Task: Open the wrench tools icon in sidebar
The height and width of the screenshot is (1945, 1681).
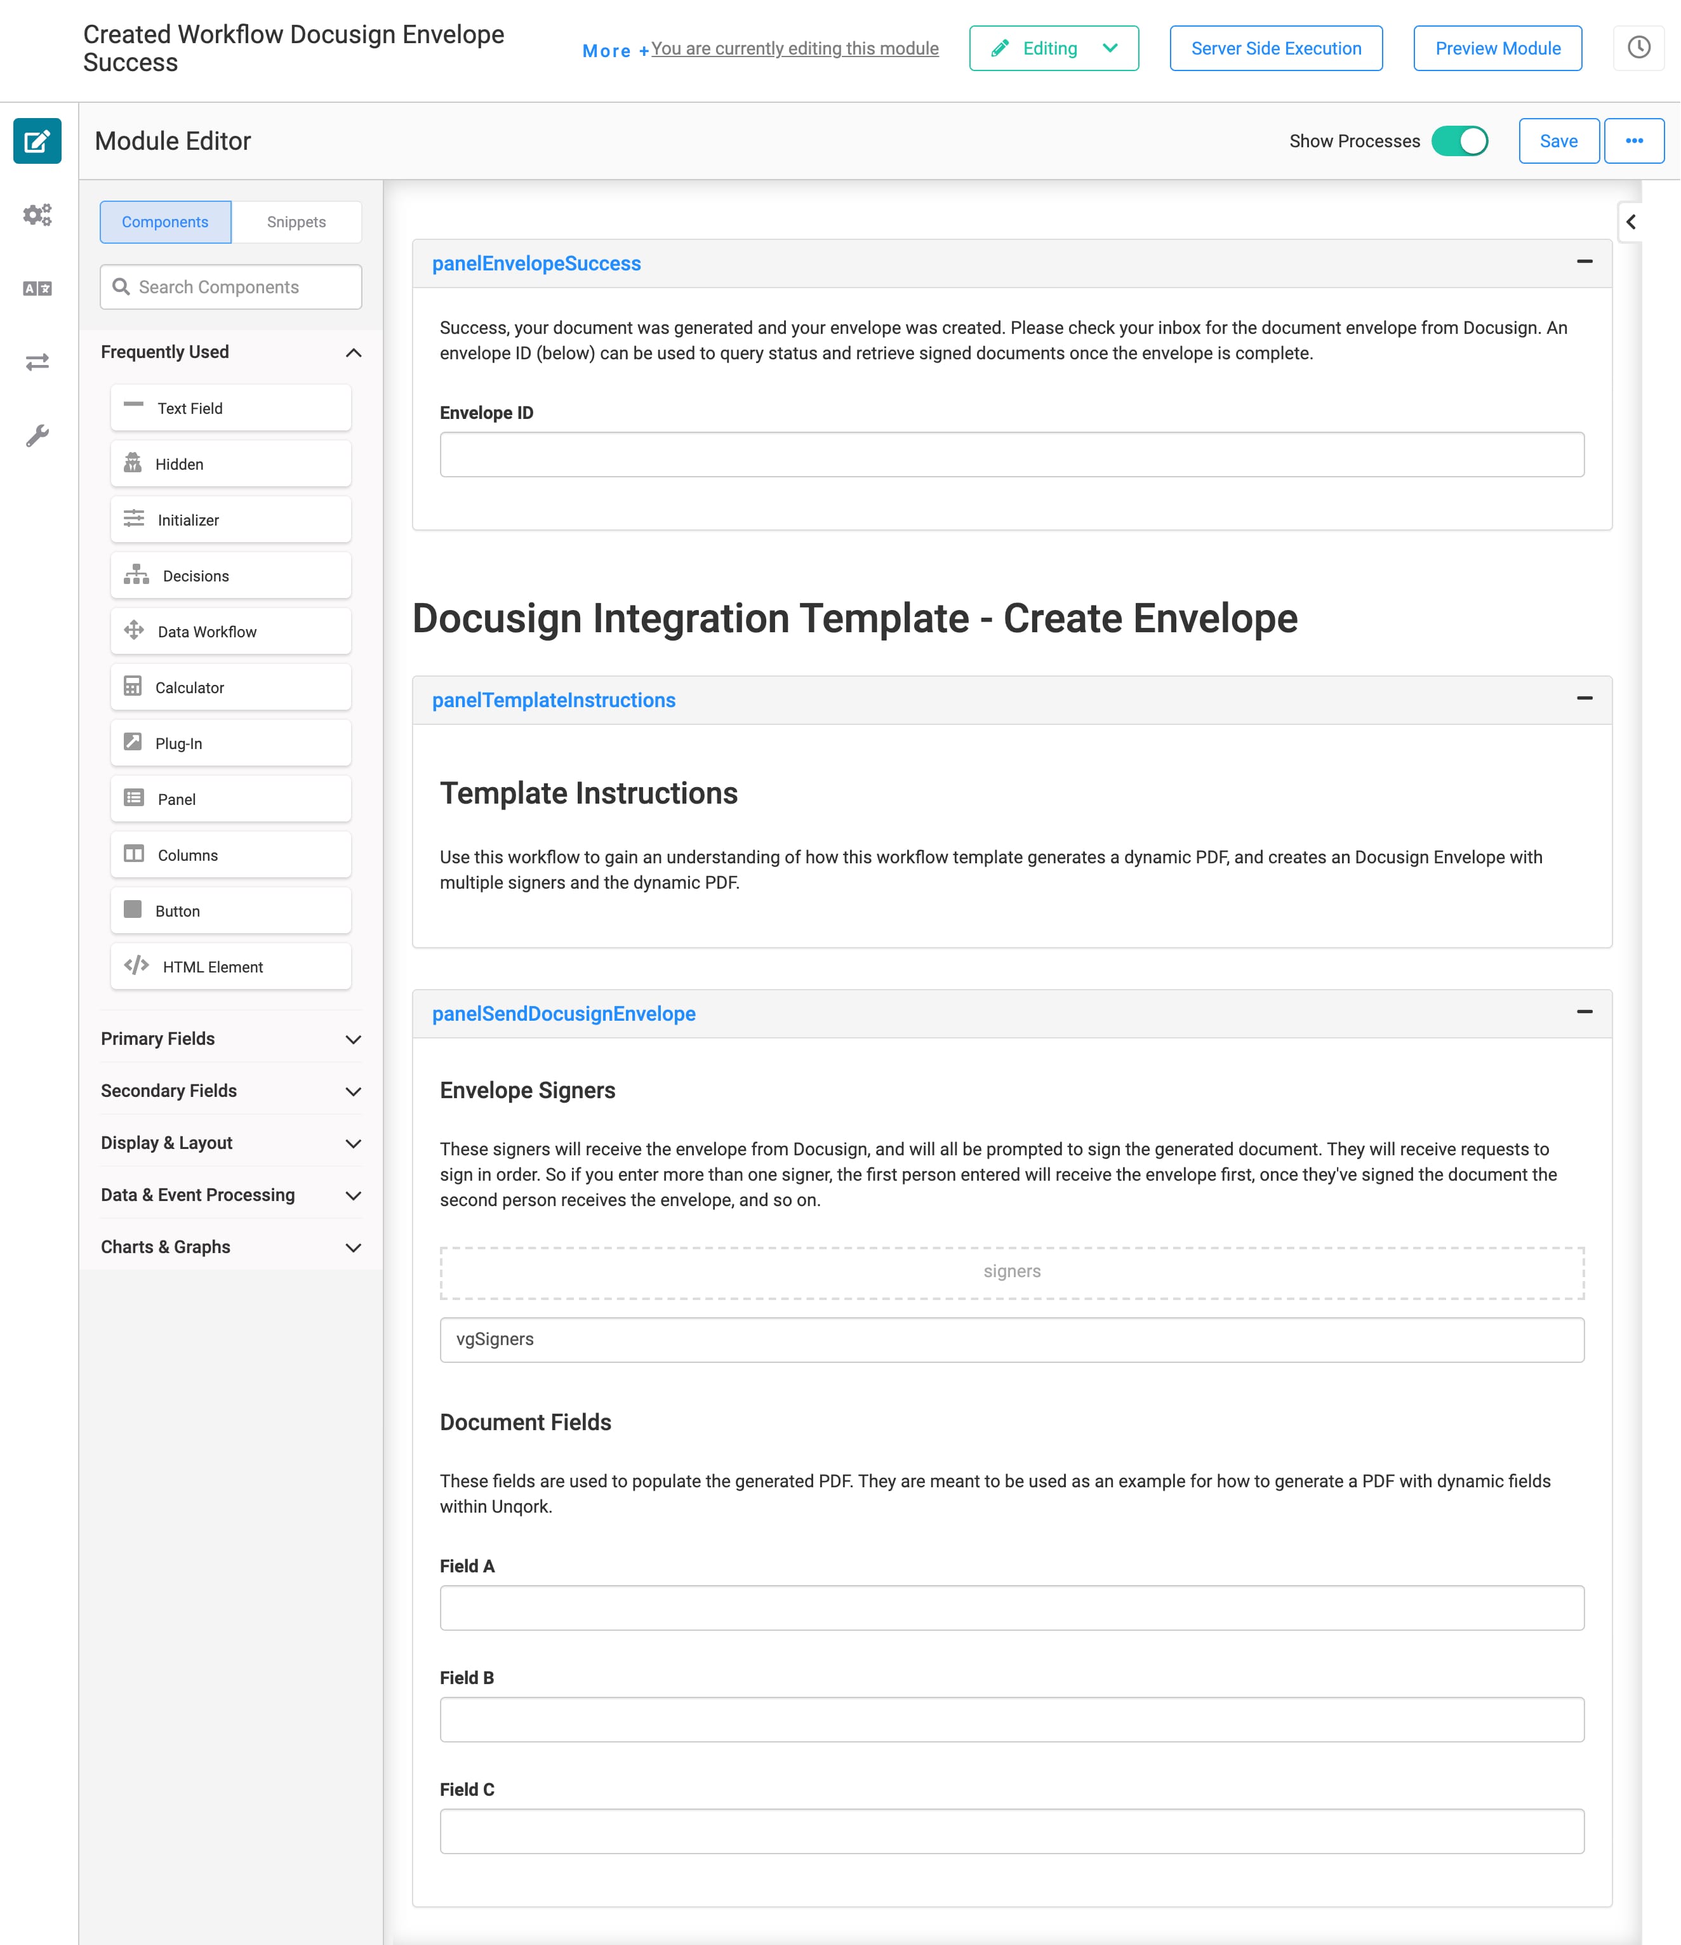Action: click(x=37, y=435)
